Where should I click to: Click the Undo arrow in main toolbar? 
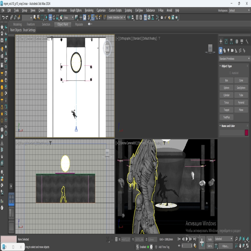3,18
